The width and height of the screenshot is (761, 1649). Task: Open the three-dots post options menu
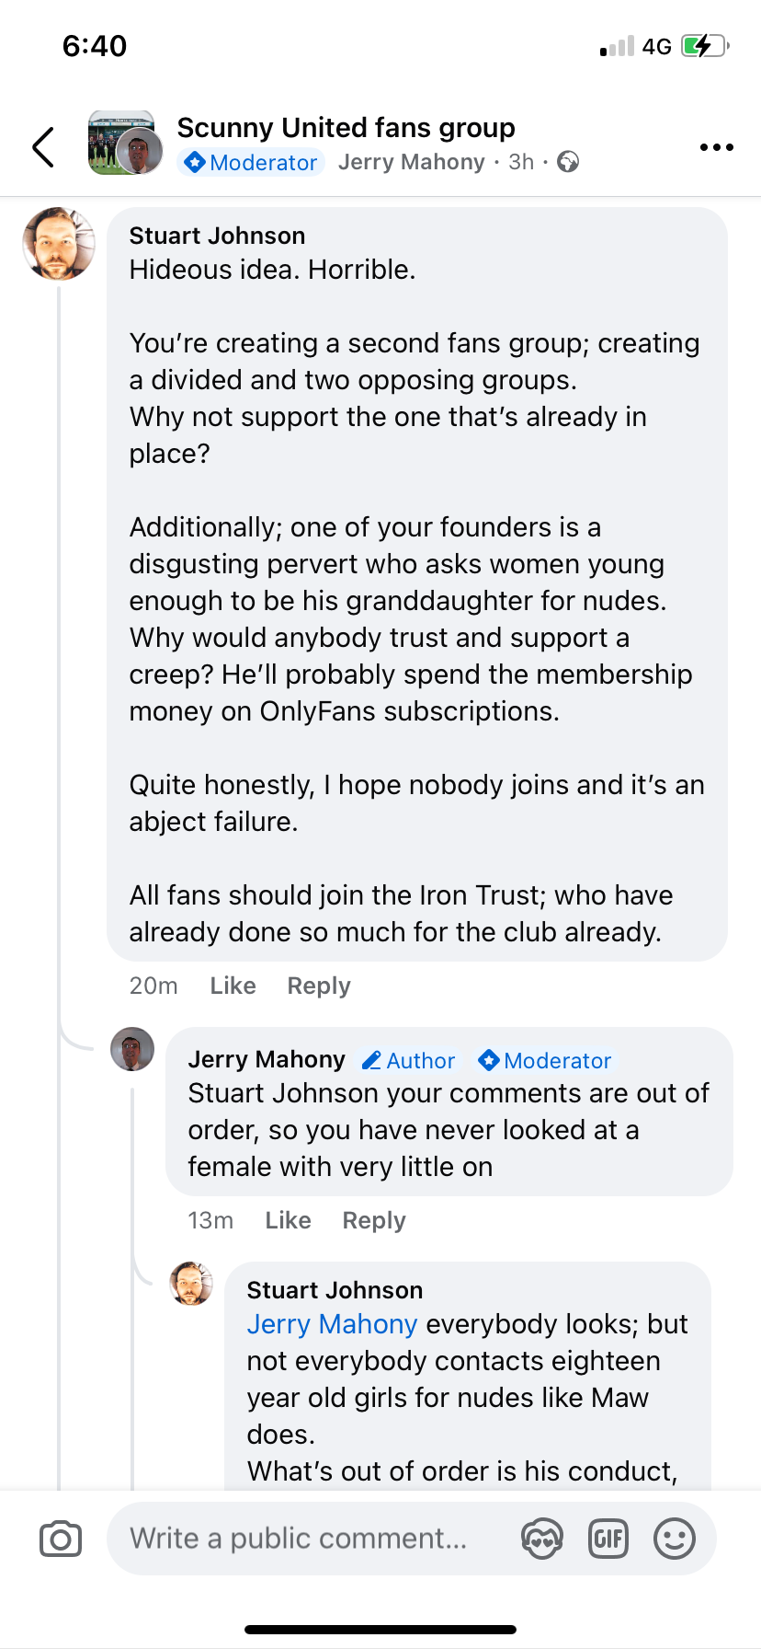click(x=716, y=147)
